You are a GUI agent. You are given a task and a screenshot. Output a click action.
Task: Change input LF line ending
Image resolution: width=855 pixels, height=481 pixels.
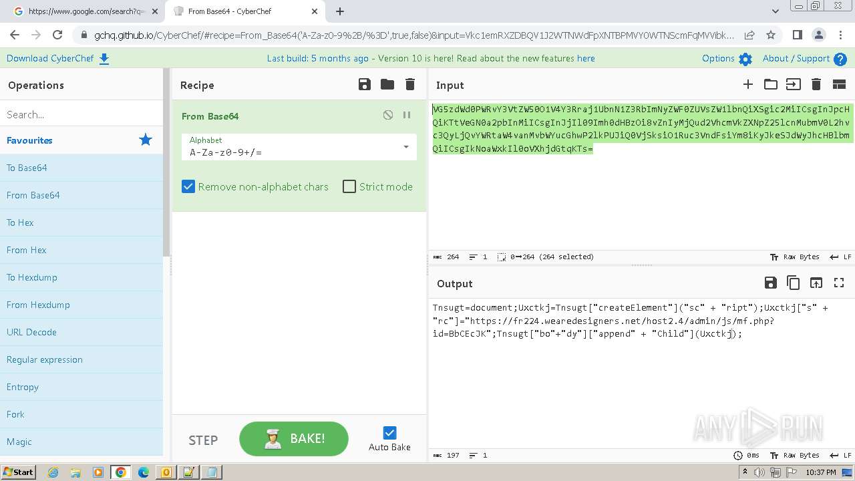840,257
